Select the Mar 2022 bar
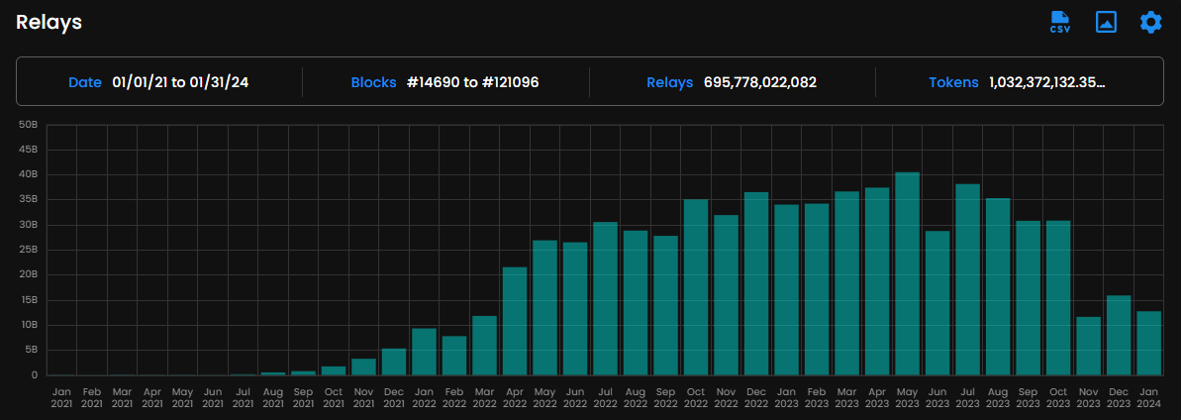This screenshot has width=1181, height=420. (x=485, y=346)
